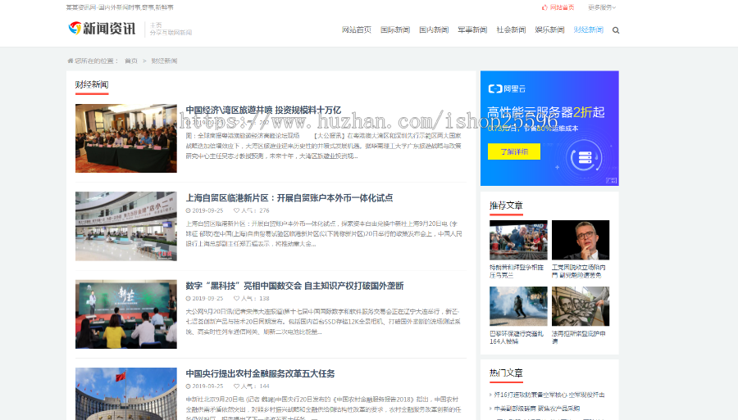Click the recommended thumbnail of crowd with older man

point(518,240)
